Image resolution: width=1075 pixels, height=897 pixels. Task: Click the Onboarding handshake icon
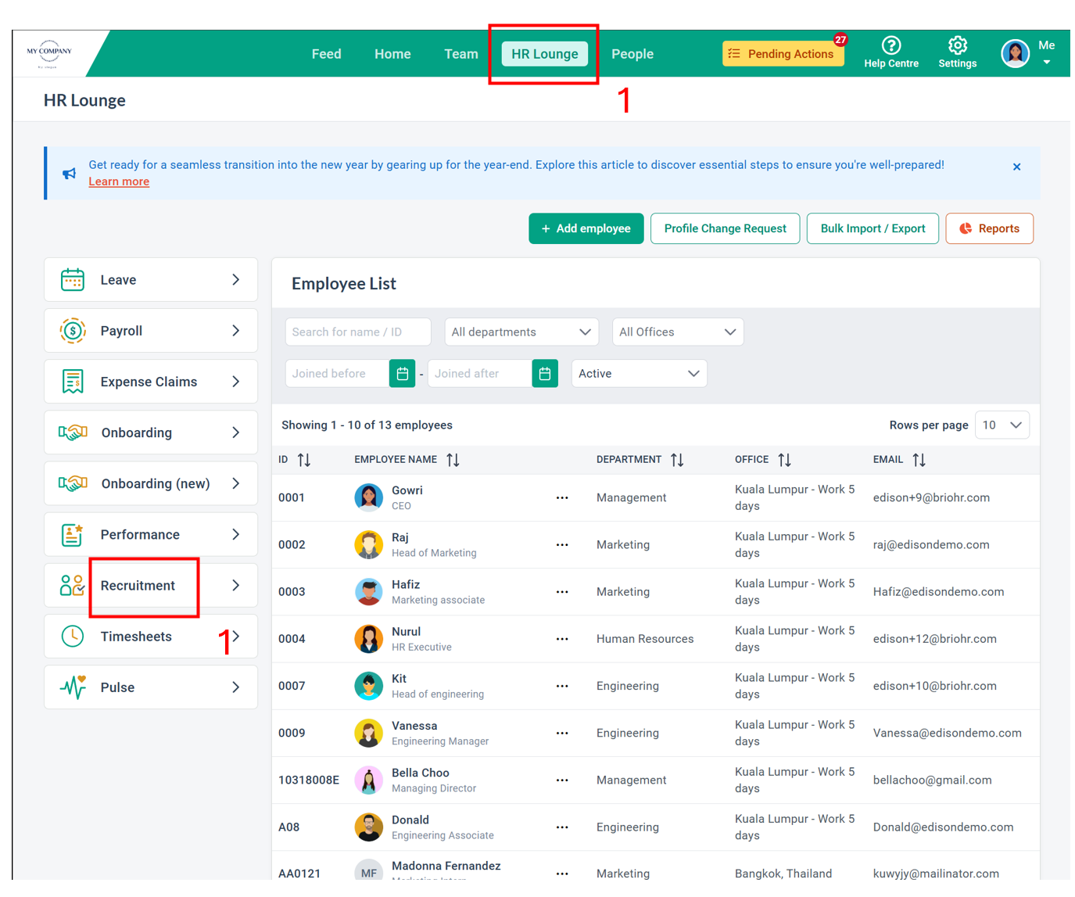pyautogui.click(x=72, y=432)
